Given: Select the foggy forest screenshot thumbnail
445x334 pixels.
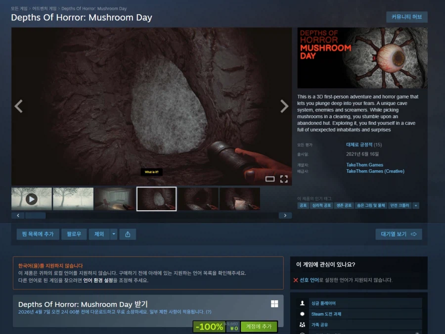Looking at the screenshot, I should pyautogui.click(x=73, y=198).
